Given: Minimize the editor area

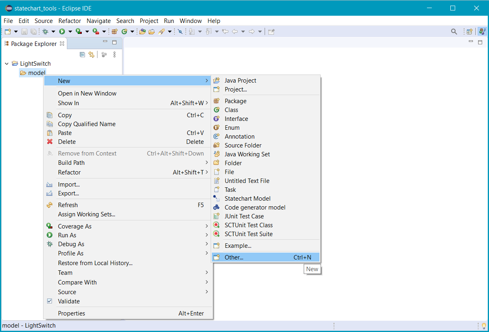Looking at the screenshot, I should [x=471, y=41].
